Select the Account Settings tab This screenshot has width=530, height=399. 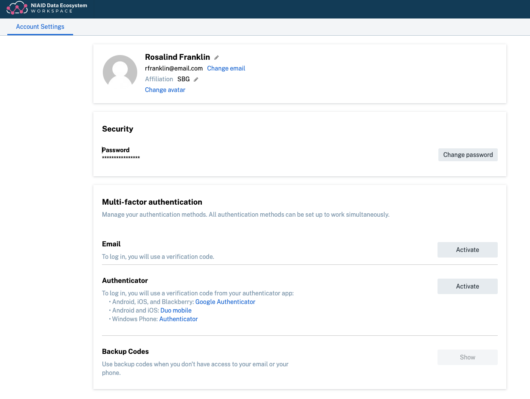[40, 27]
